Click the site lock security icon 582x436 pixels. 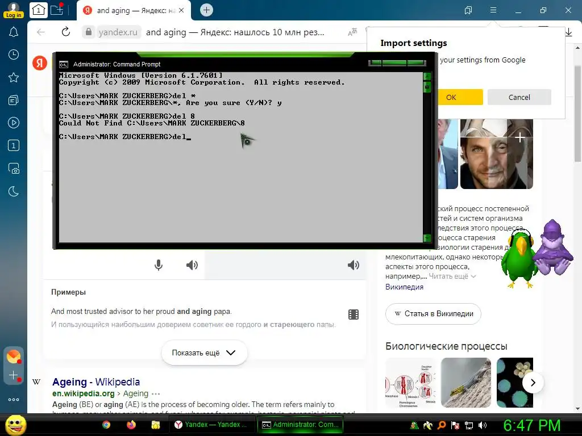pyautogui.click(x=88, y=32)
